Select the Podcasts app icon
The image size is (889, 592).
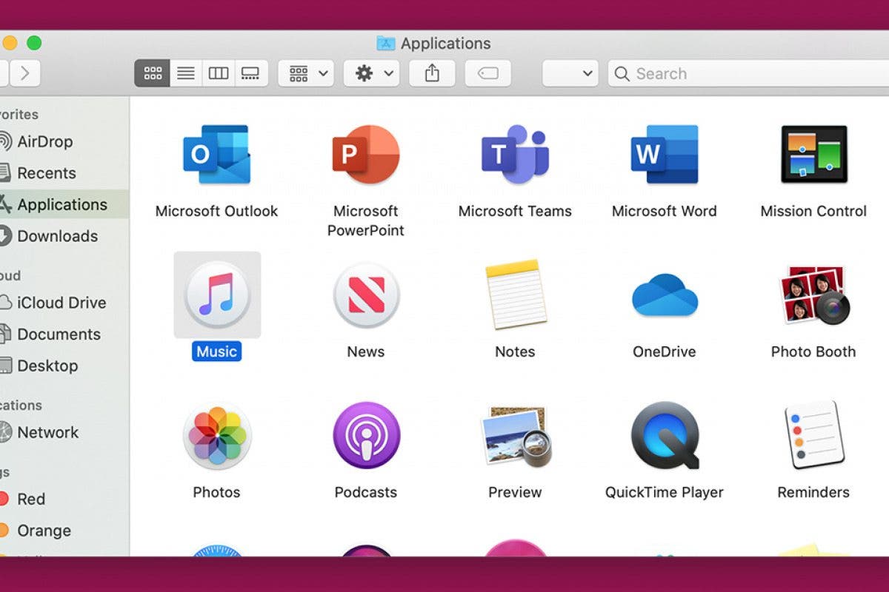[366, 435]
